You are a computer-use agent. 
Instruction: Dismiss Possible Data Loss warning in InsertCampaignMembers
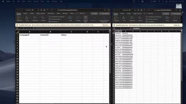tap(17, 25)
